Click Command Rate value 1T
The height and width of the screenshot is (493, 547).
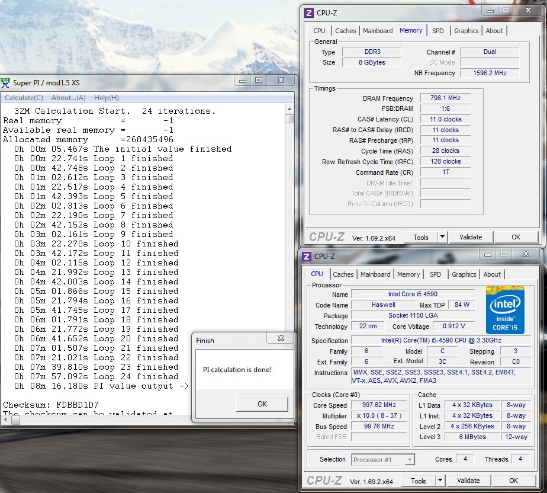(445, 172)
